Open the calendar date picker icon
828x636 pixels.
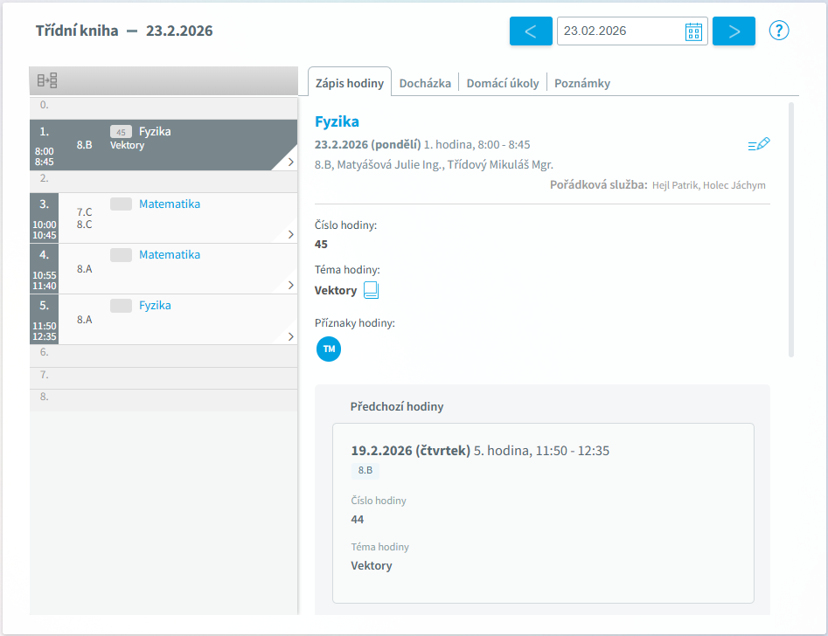tap(694, 31)
